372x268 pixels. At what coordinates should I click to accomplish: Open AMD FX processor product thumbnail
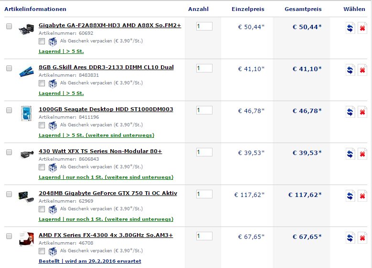tap(26, 239)
